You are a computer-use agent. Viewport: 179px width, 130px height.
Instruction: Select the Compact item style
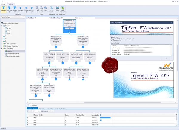tap(20, 9)
